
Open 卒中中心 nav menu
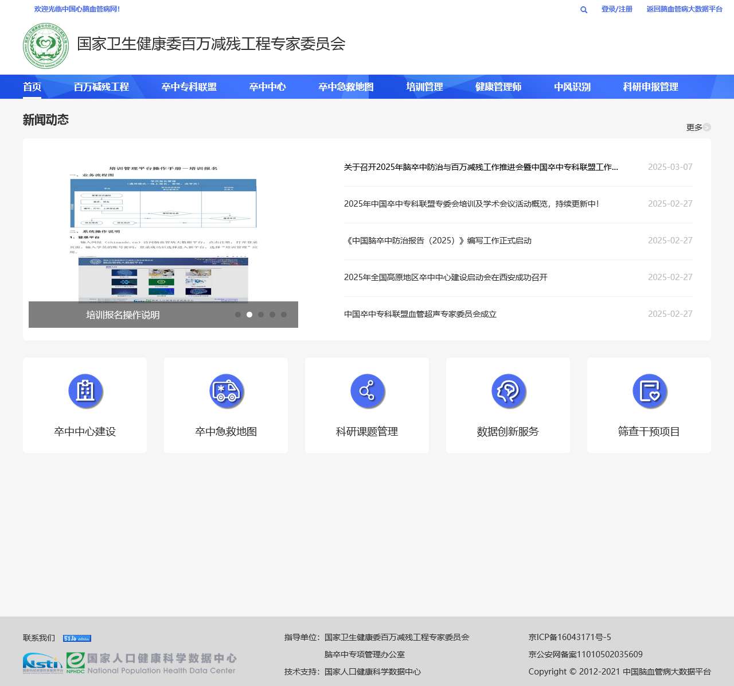click(x=268, y=87)
